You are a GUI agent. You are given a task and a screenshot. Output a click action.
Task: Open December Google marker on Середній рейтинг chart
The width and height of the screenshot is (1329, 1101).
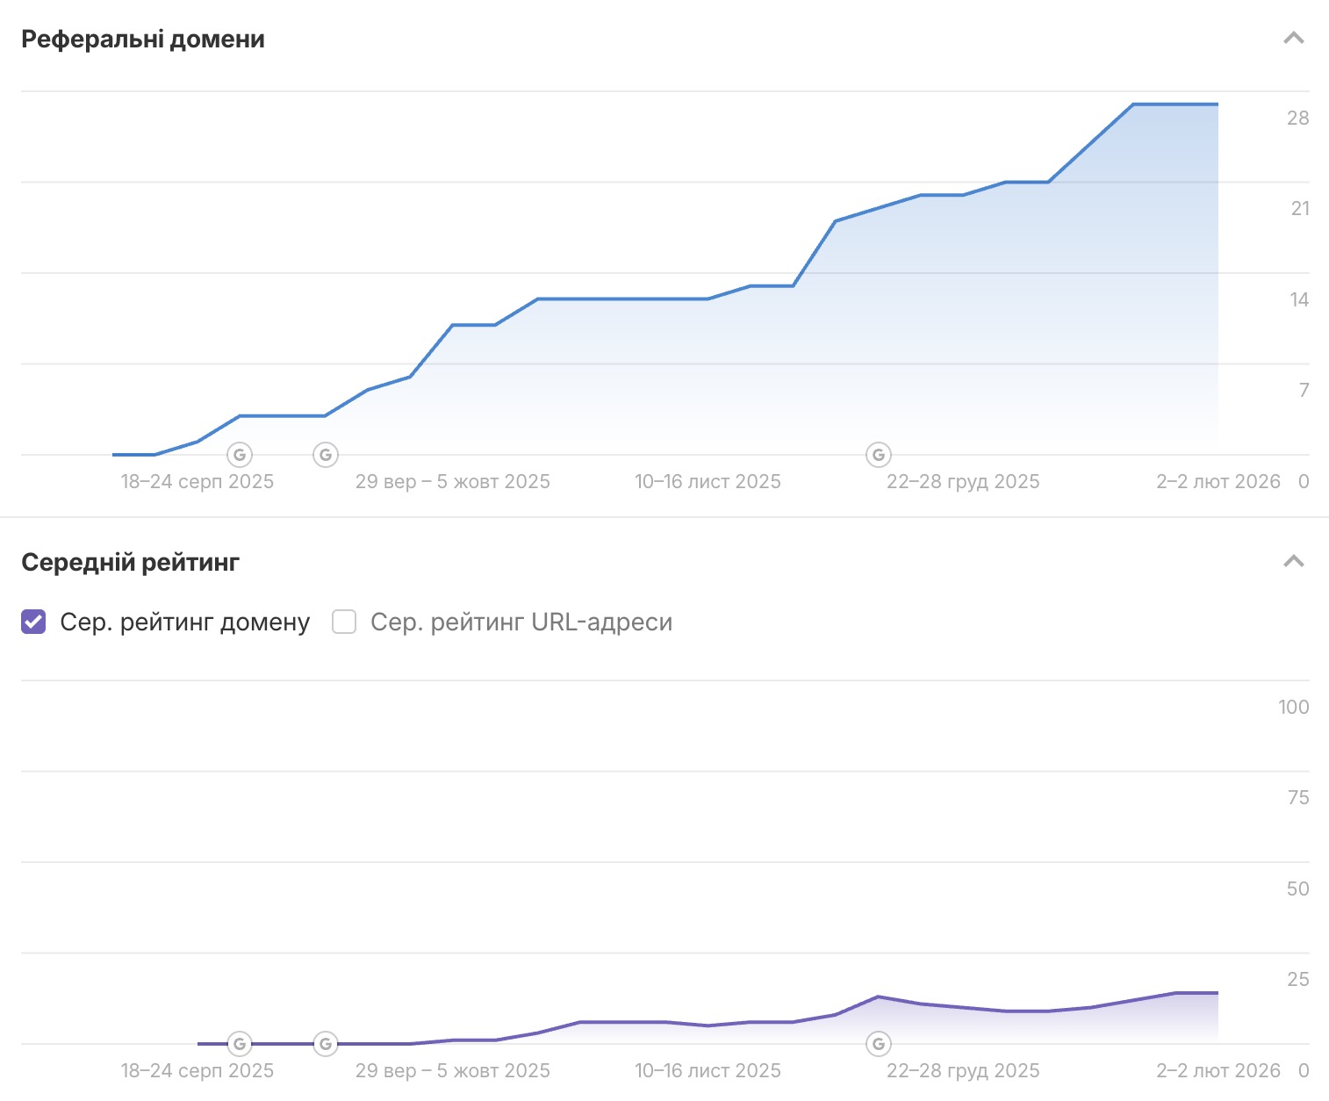(x=879, y=1044)
